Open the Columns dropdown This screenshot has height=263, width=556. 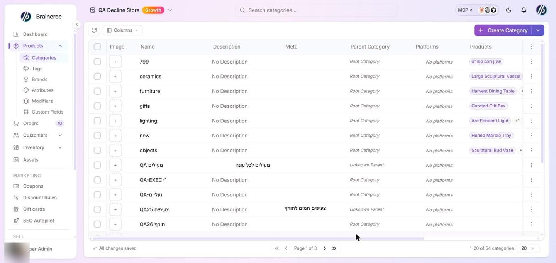[122, 30]
